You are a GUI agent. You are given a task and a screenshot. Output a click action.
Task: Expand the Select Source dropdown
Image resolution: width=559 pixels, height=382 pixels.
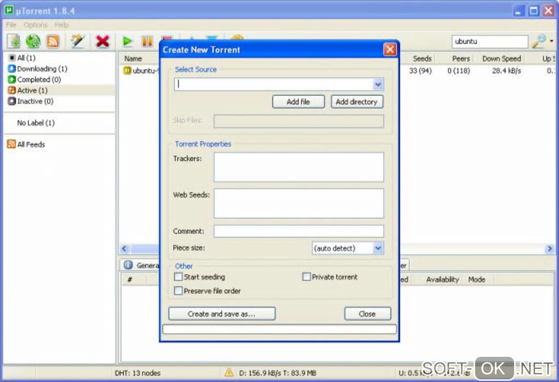pos(378,84)
